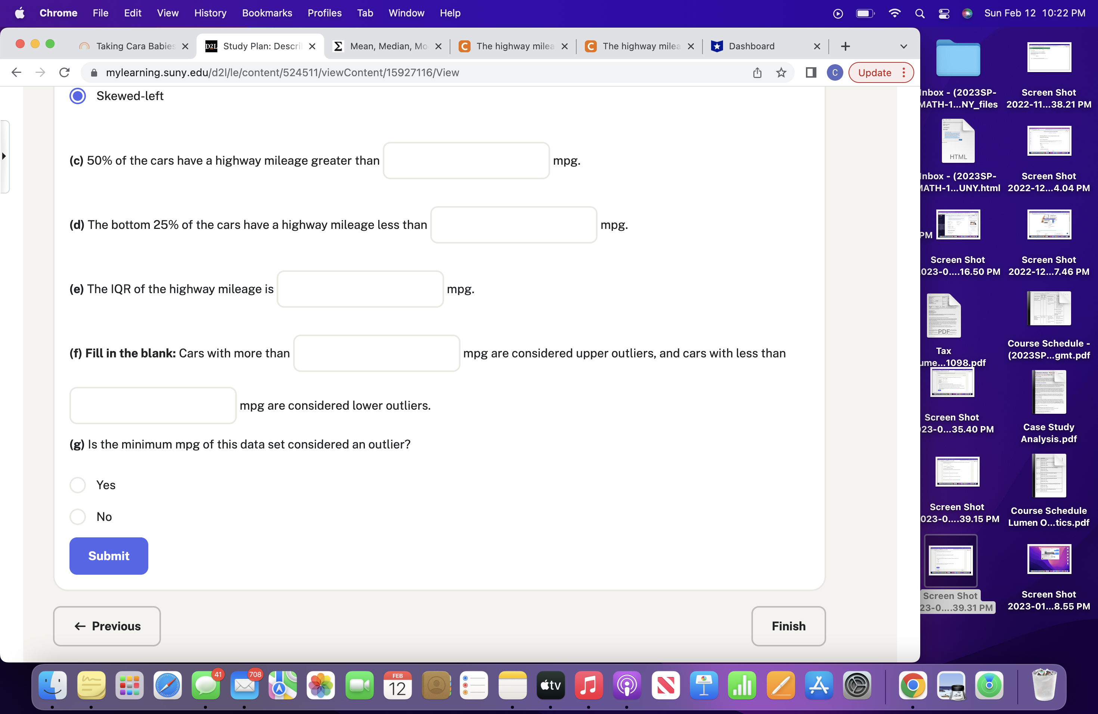
Task: Reload the current page
Action: (x=64, y=72)
